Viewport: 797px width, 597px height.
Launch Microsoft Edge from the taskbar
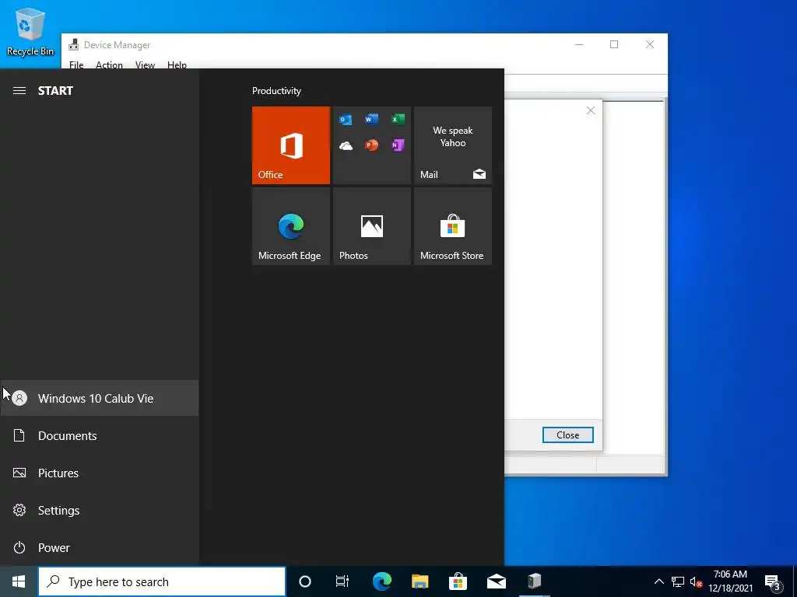click(381, 581)
